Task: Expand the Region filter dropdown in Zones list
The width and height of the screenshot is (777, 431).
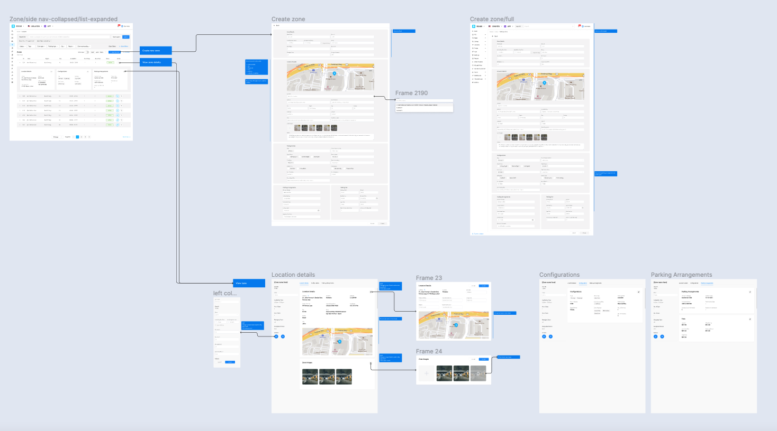Action: tap(70, 46)
